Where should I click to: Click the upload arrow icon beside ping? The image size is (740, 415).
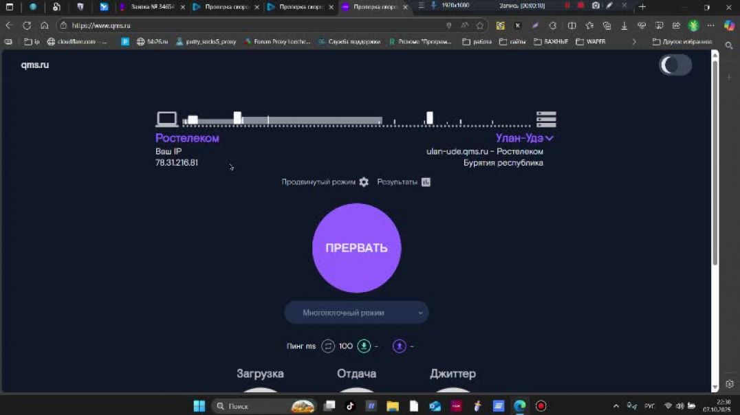tap(400, 346)
